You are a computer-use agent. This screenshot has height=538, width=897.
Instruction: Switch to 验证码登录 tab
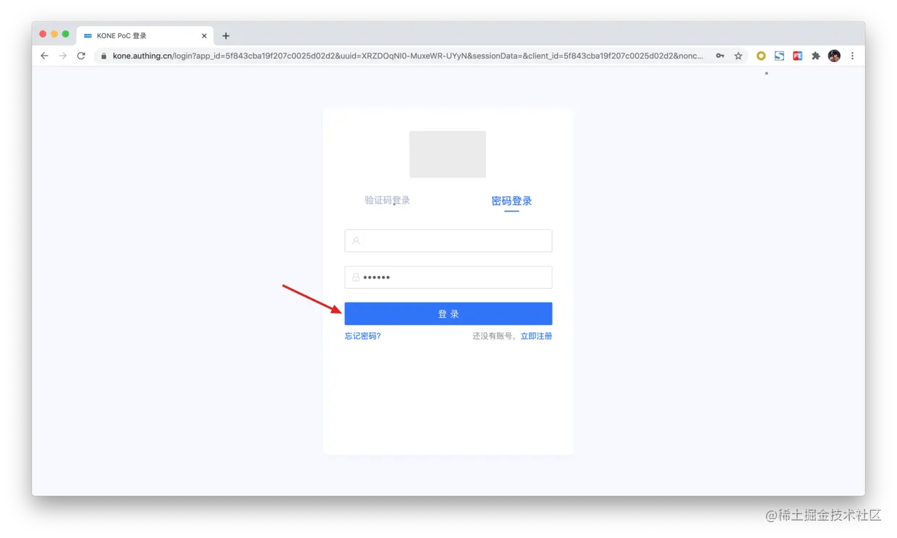(387, 200)
